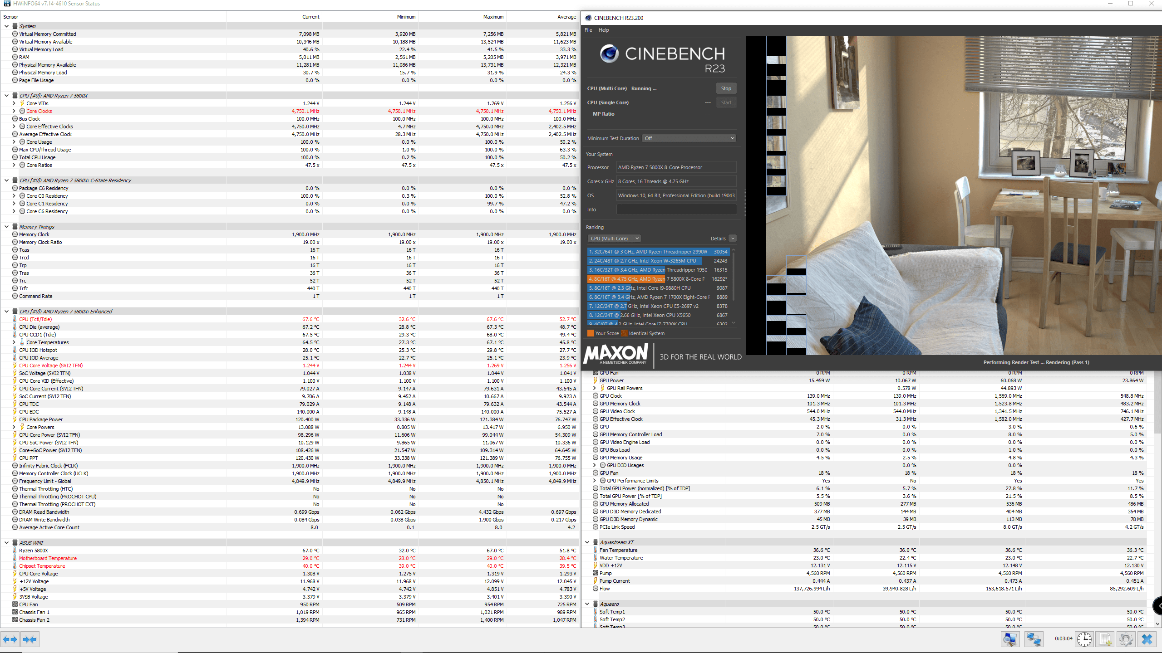This screenshot has width=1162, height=653.
Task: Open the Minimum Test Duration dropdown
Action: tap(689, 138)
